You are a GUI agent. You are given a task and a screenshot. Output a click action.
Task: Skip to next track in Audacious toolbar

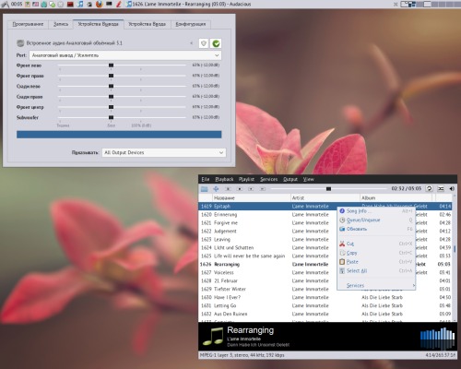click(263, 189)
